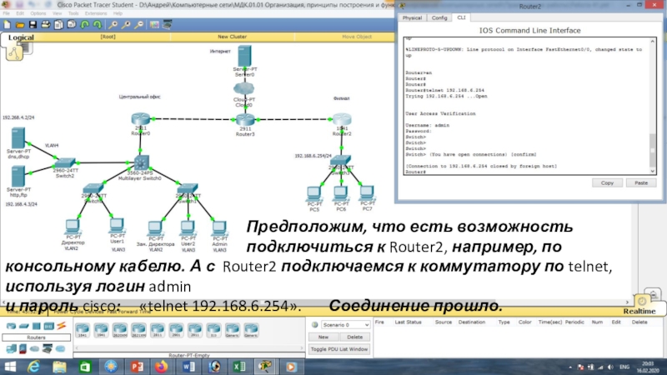
Task: Click Realtime mode tab
Action: (639, 311)
